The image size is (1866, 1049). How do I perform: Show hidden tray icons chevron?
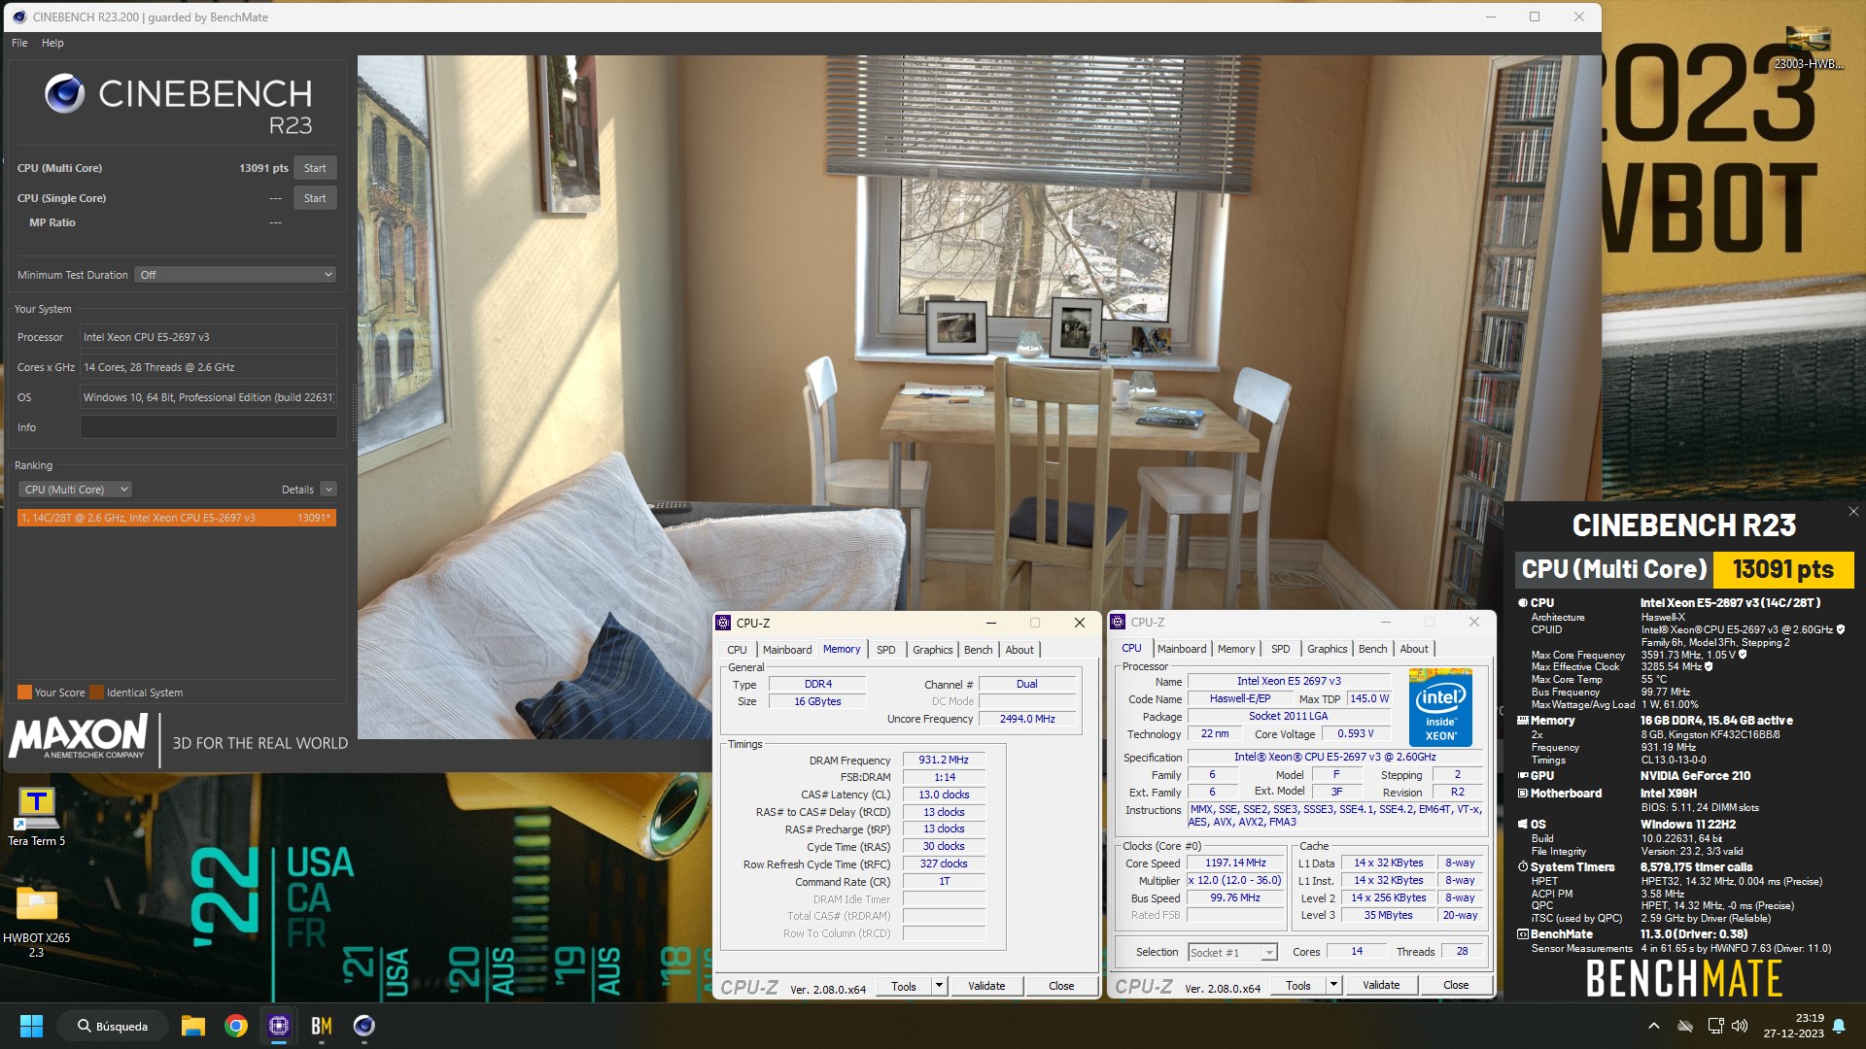1654,1026
